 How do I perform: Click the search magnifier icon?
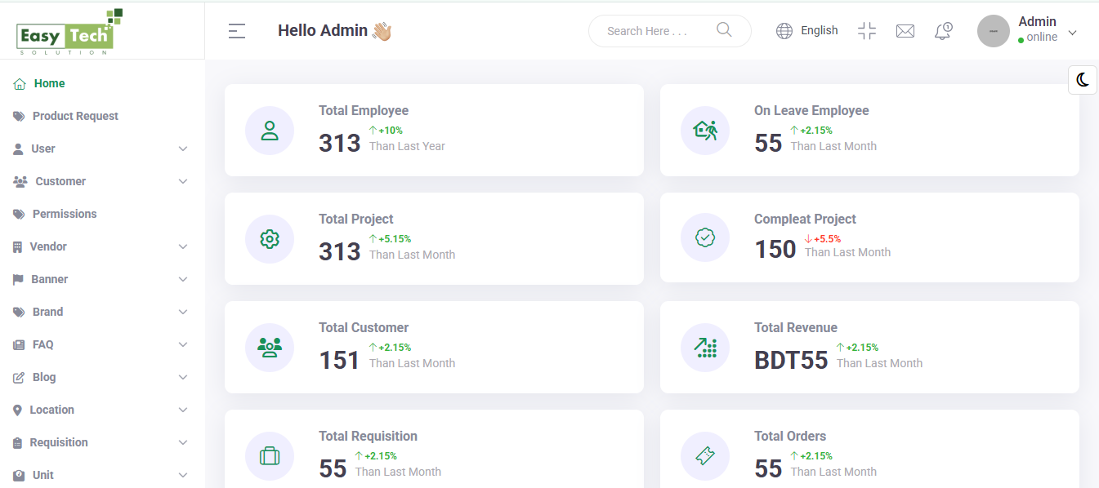pos(724,29)
